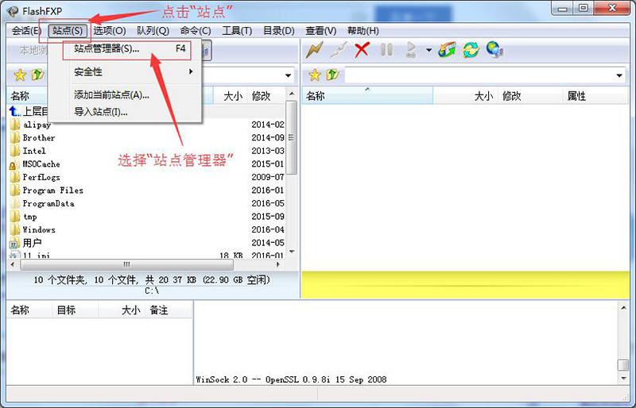Viewport: 636px width, 408px height.
Task: Open the Program Files folder
Action: (x=52, y=191)
